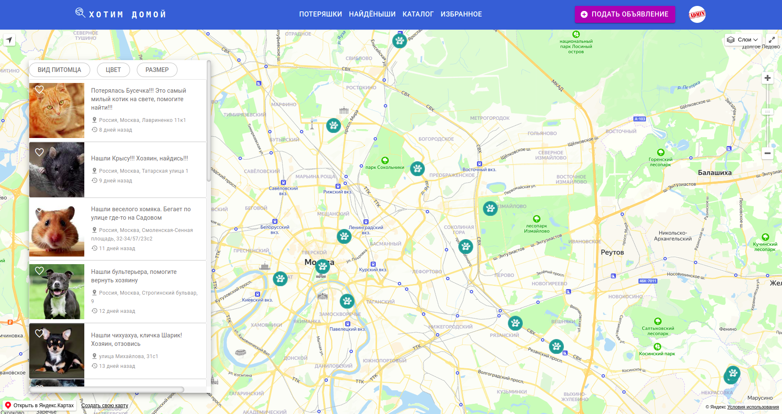Viewport: 782px width, 414px height.
Task: Favorite the Крысу rat listing
Action: click(x=39, y=152)
